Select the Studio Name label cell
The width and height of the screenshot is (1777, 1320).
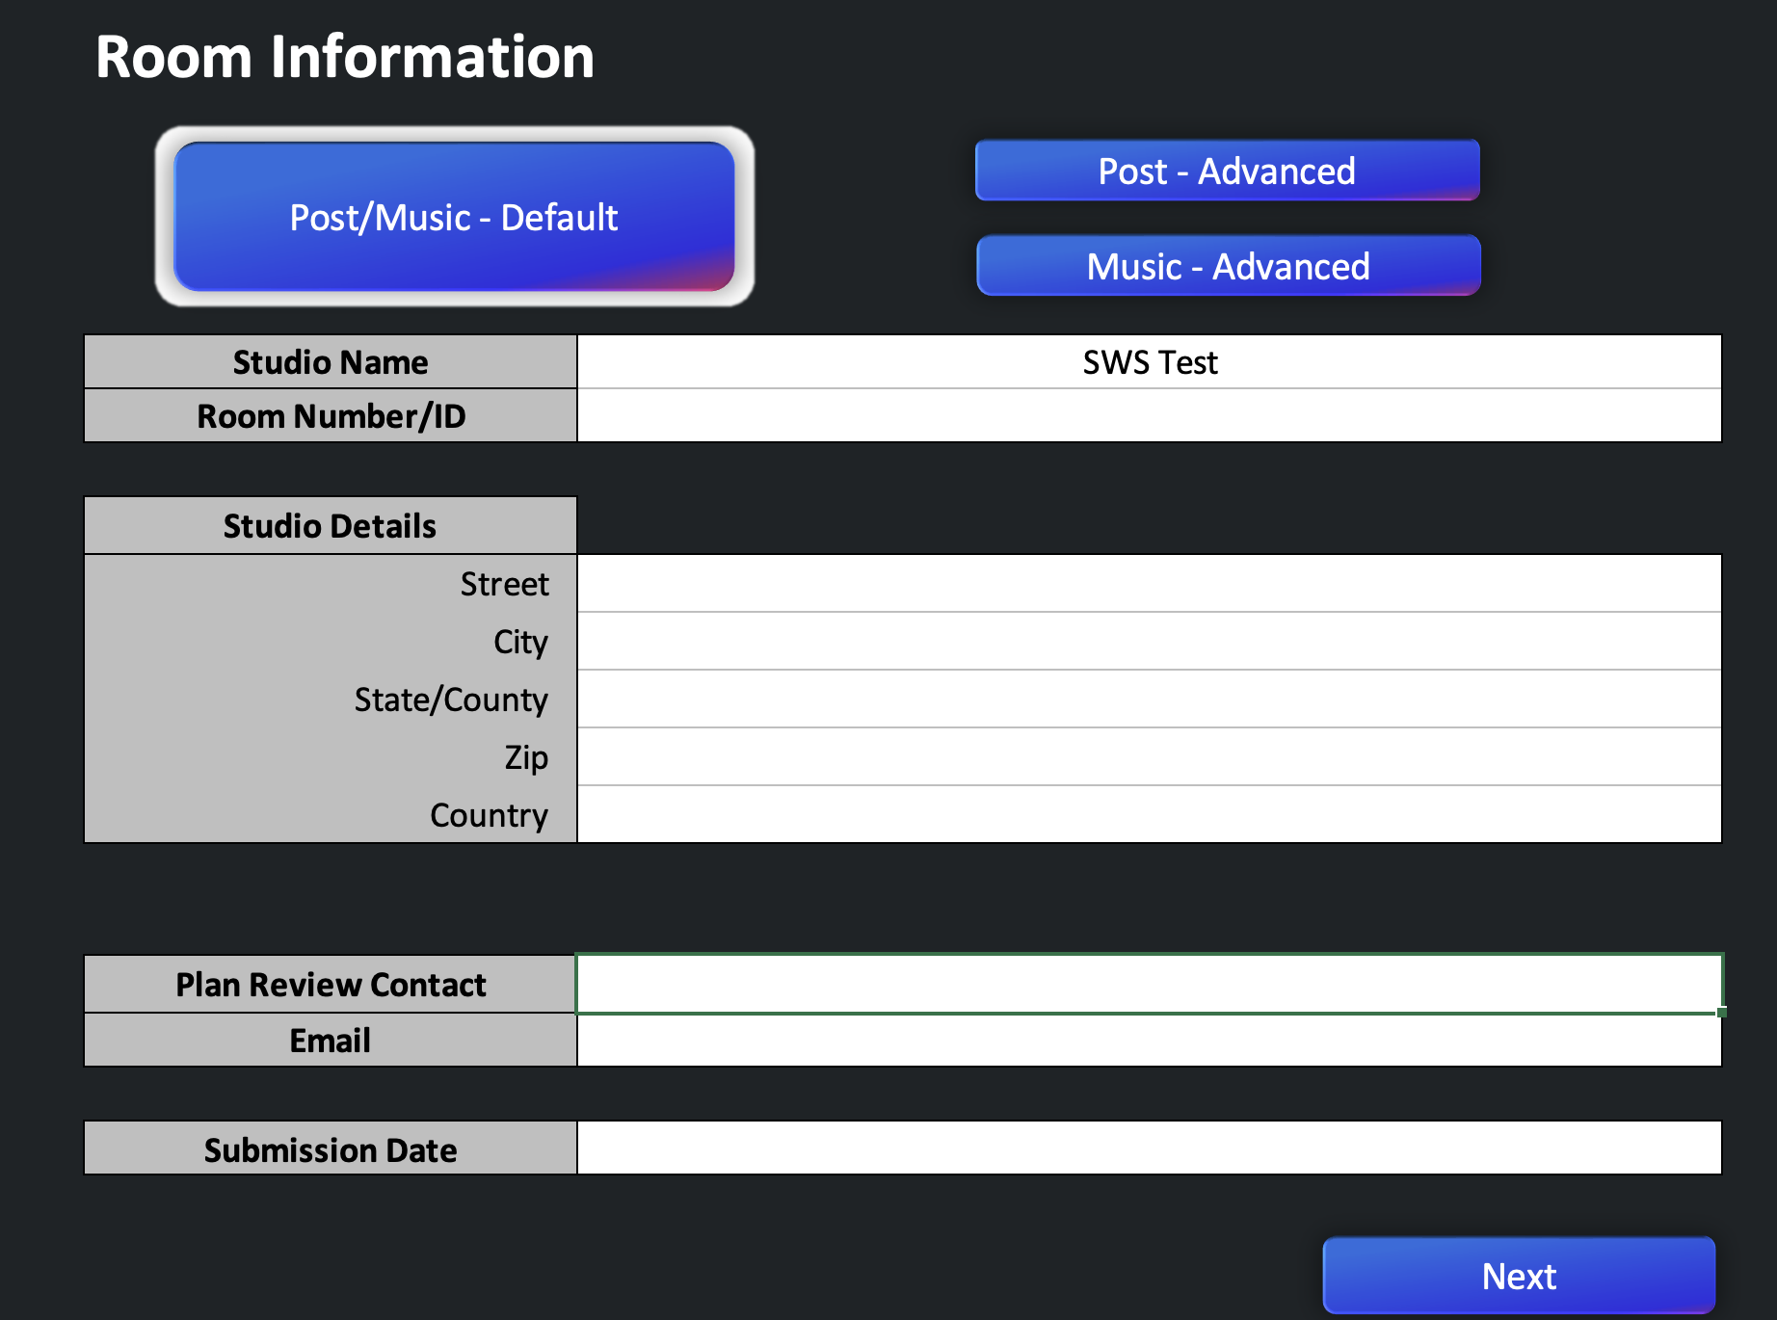(330, 362)
